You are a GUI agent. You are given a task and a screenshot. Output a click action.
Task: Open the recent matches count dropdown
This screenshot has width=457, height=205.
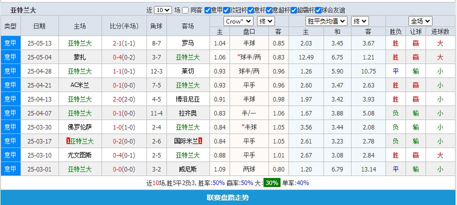[x=162, y=10]
